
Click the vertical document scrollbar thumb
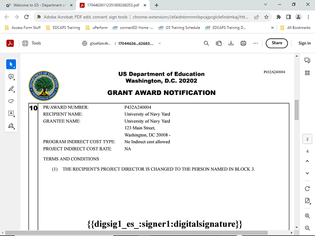[297, 110]
